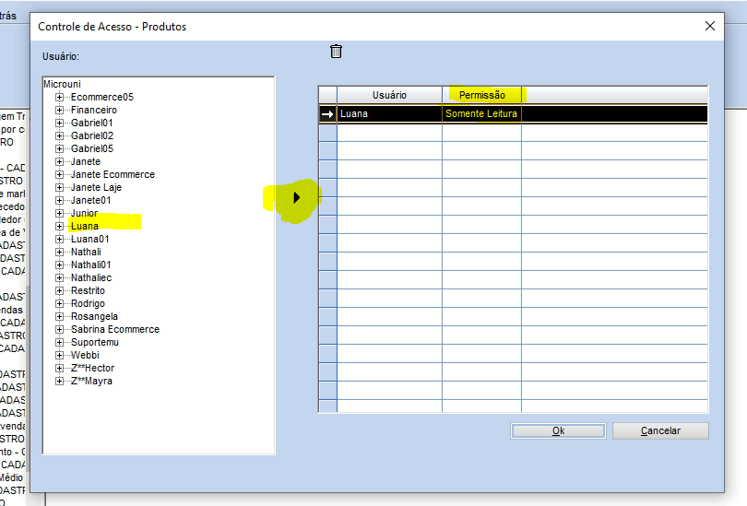Close the Controle de Acesso dialog
This screenshot has width=747, height=506.
tap(710, 26)
